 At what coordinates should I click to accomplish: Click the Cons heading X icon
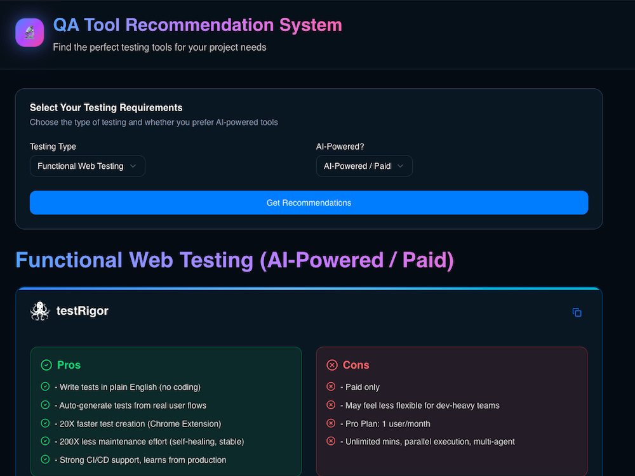pyautogui.click(x=332, y=365)
